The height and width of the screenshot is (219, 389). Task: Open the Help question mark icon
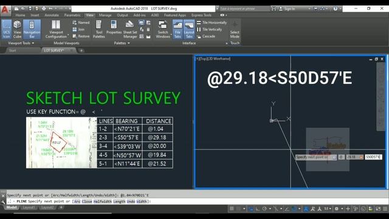click(x=335, y=9)
